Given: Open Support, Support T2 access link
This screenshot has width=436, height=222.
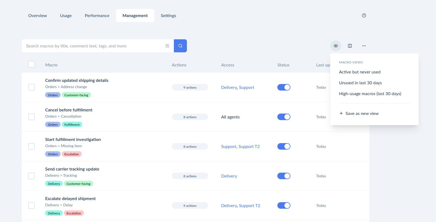Looking at the screenshot, I should point(240,146).
